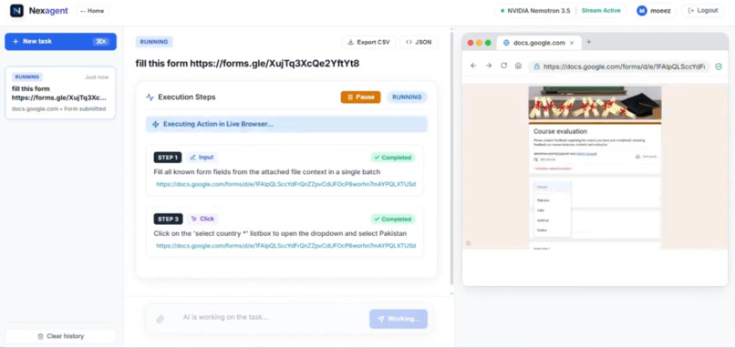Click the browser URL address bar
735x348 pixels.
click(x=619, y=67)
